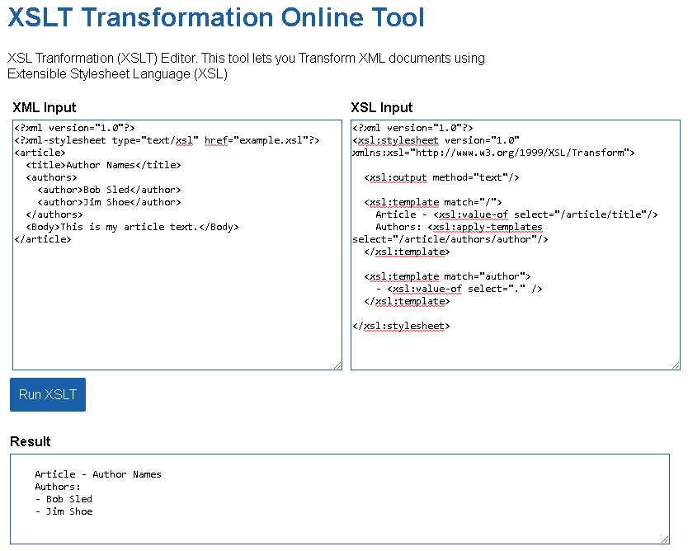The height and width of the screenshot is (551, 688).
Task: Click the xsl:output method="text" line
Action: [442, 177]
